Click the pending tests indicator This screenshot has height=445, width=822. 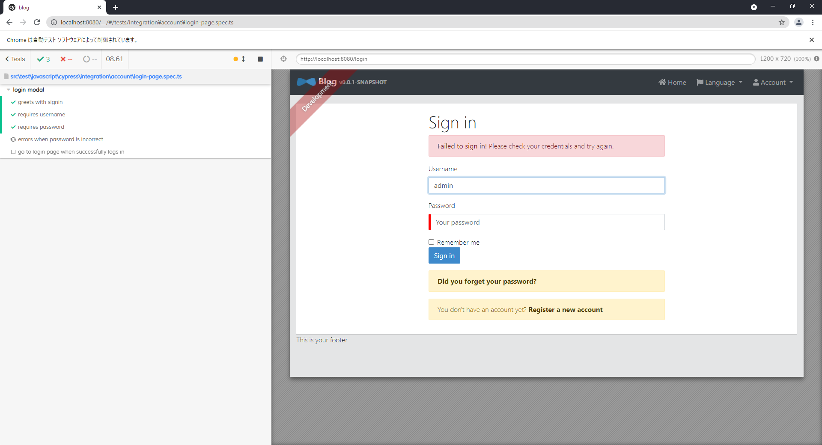pyautogui.click(x=90, y=59)
